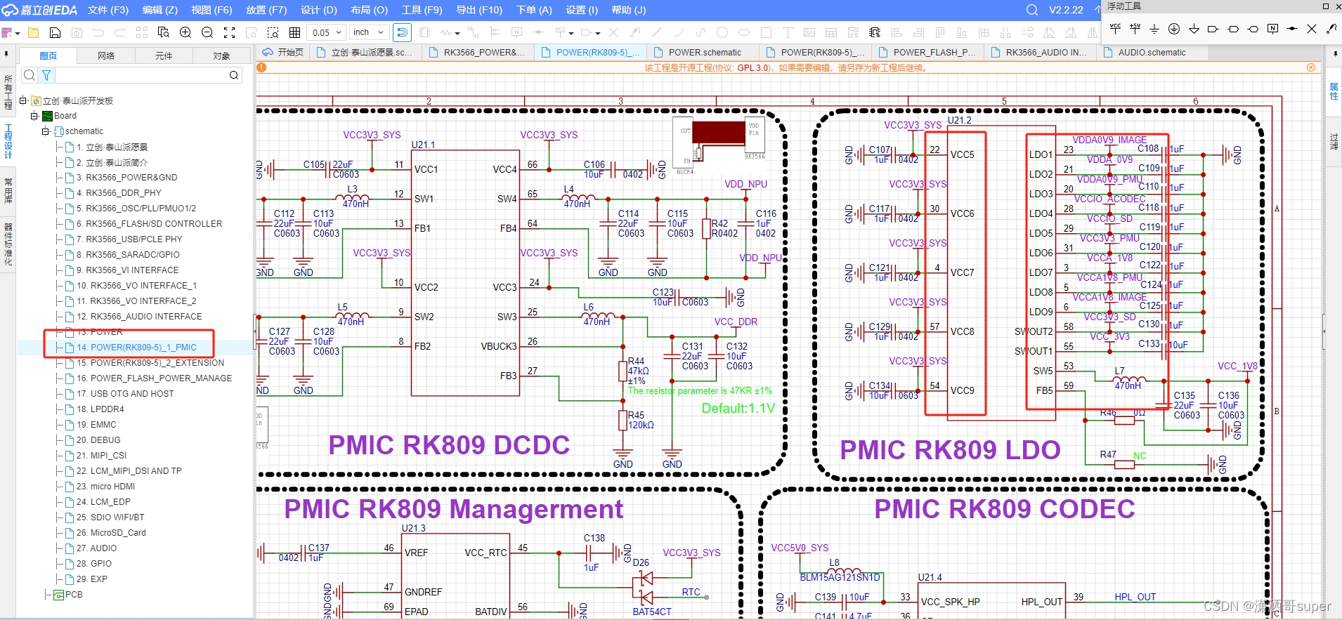This screenshot has width=1342, height=620.
Task: Switch to the 对象 panel tab
Action: (x=221, y=55)
